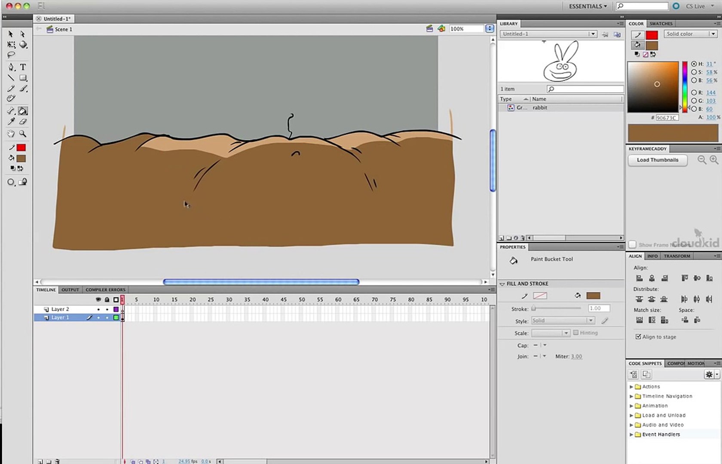Switch to the Swatches tab
The height and width of the screenshot is (464, 722).
click(661, 24)
